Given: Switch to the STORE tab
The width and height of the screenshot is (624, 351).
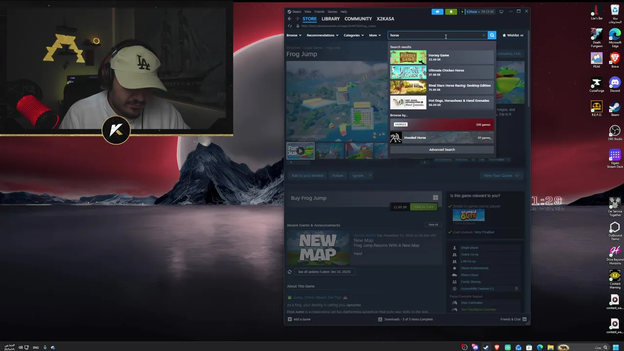Looking at the screenshot, I should [x=310, y=19].
